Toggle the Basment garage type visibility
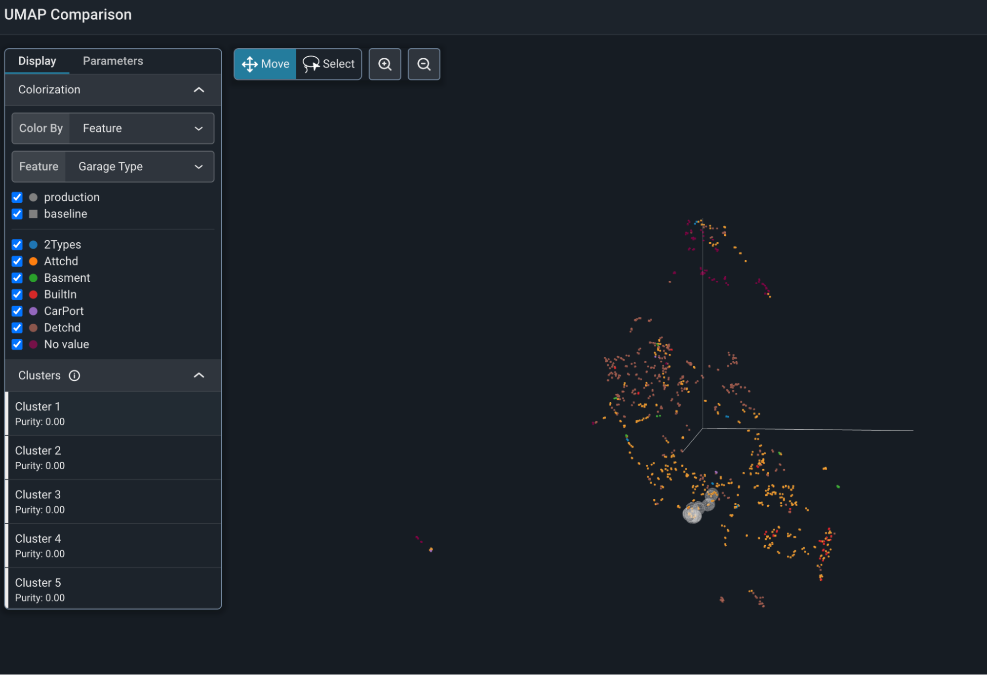This screenshot has width=987, height=675. [18, 278]
